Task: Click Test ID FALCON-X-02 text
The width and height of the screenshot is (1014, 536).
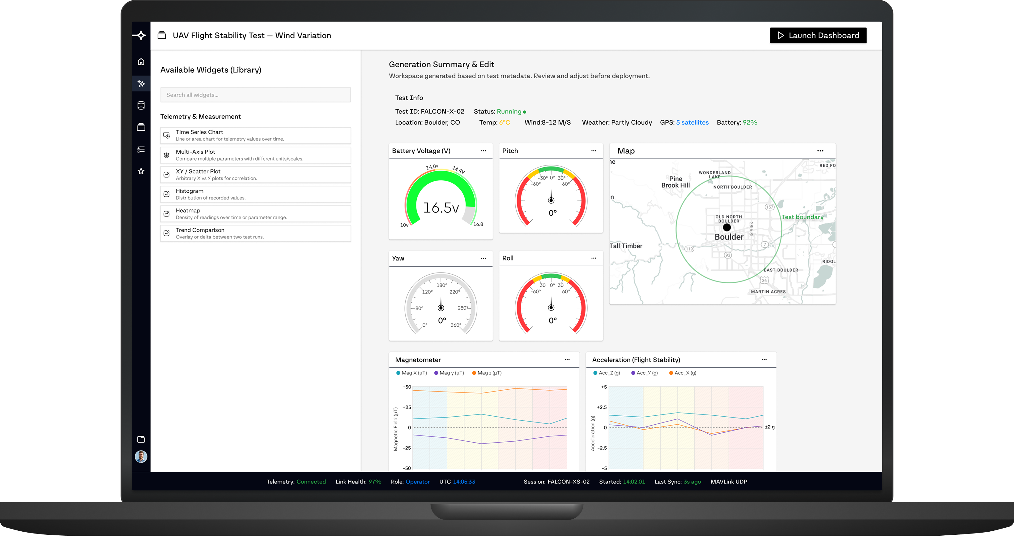Action: (430, 111)
